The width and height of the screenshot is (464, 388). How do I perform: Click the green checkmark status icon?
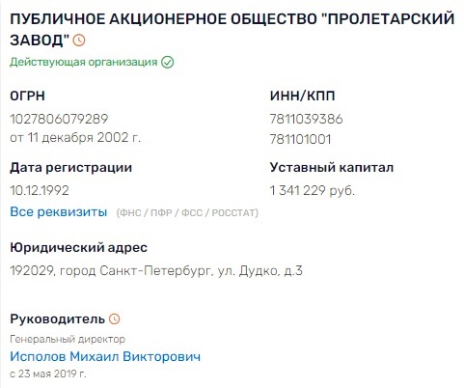tap(167, 62)
